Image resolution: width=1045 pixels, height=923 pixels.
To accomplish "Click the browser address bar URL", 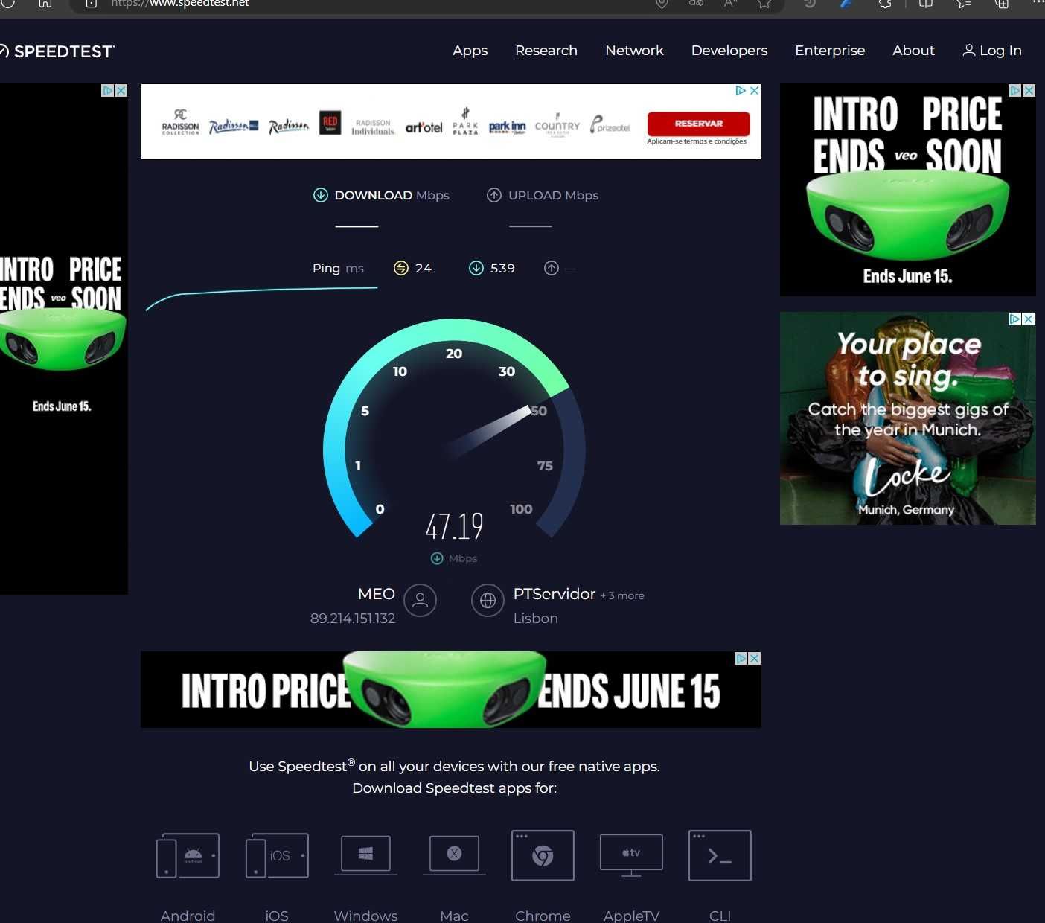I will point(180,4).
